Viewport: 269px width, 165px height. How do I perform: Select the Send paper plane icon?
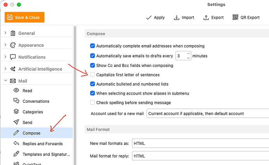click(16, 122)
